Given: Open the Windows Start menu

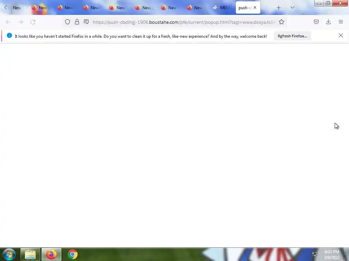Looking at the screenshot, I should coord(9,254).
